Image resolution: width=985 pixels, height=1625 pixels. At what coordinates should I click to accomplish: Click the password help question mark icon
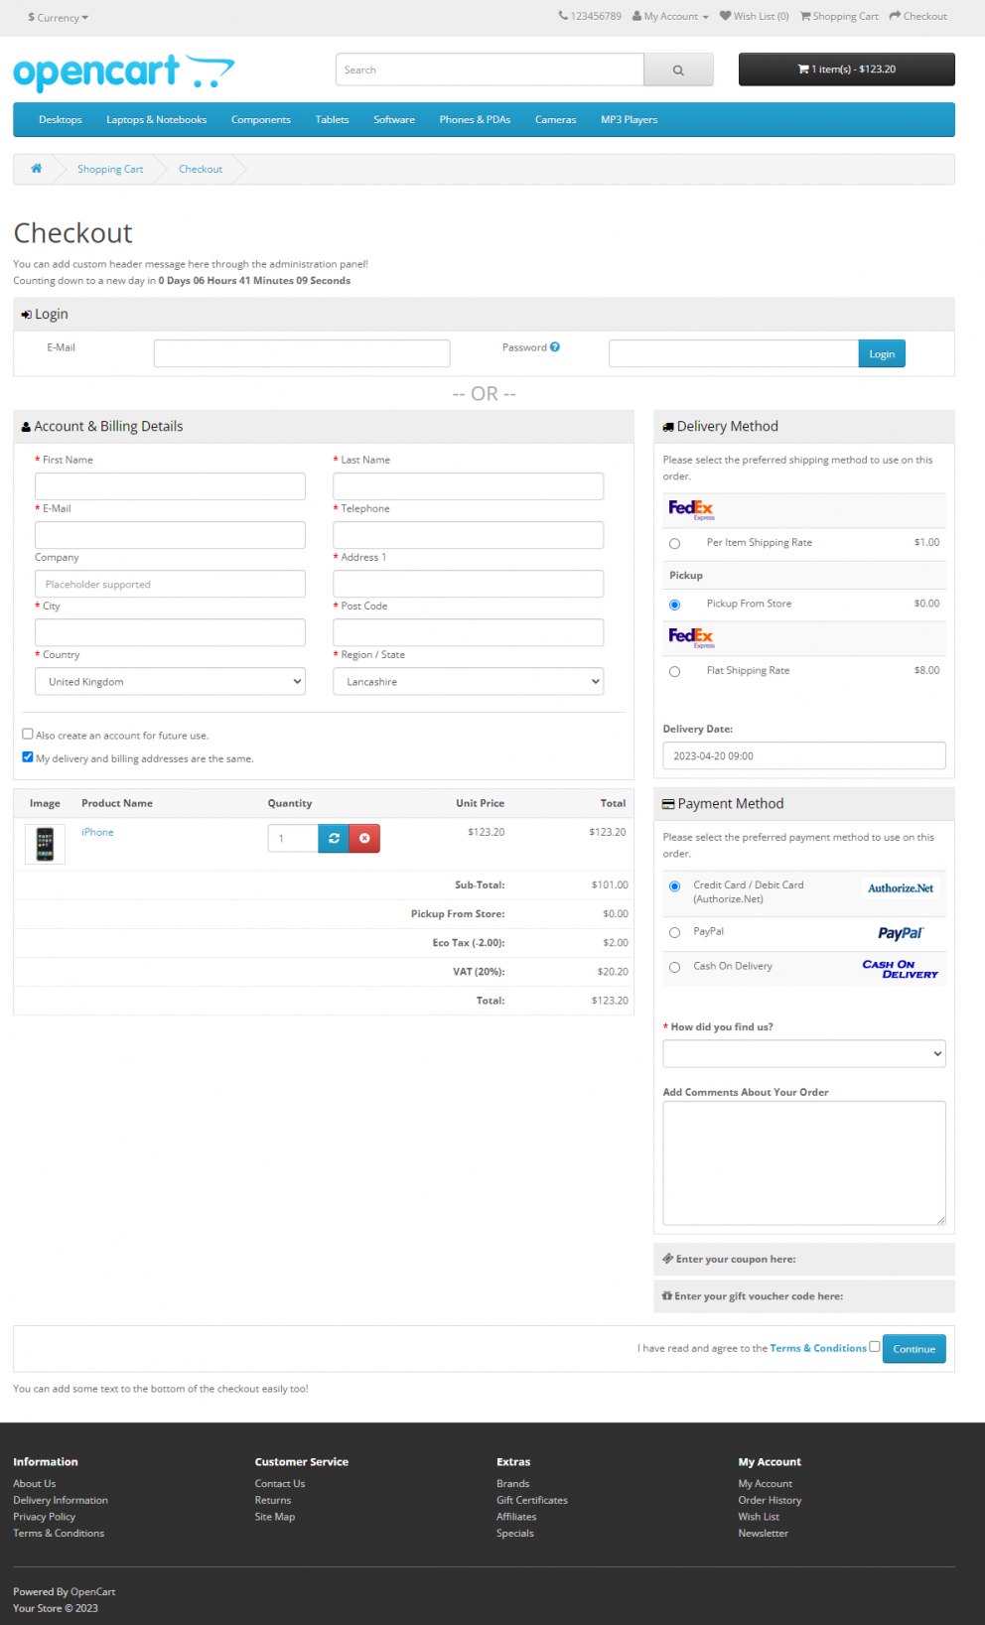pos(555,347)
